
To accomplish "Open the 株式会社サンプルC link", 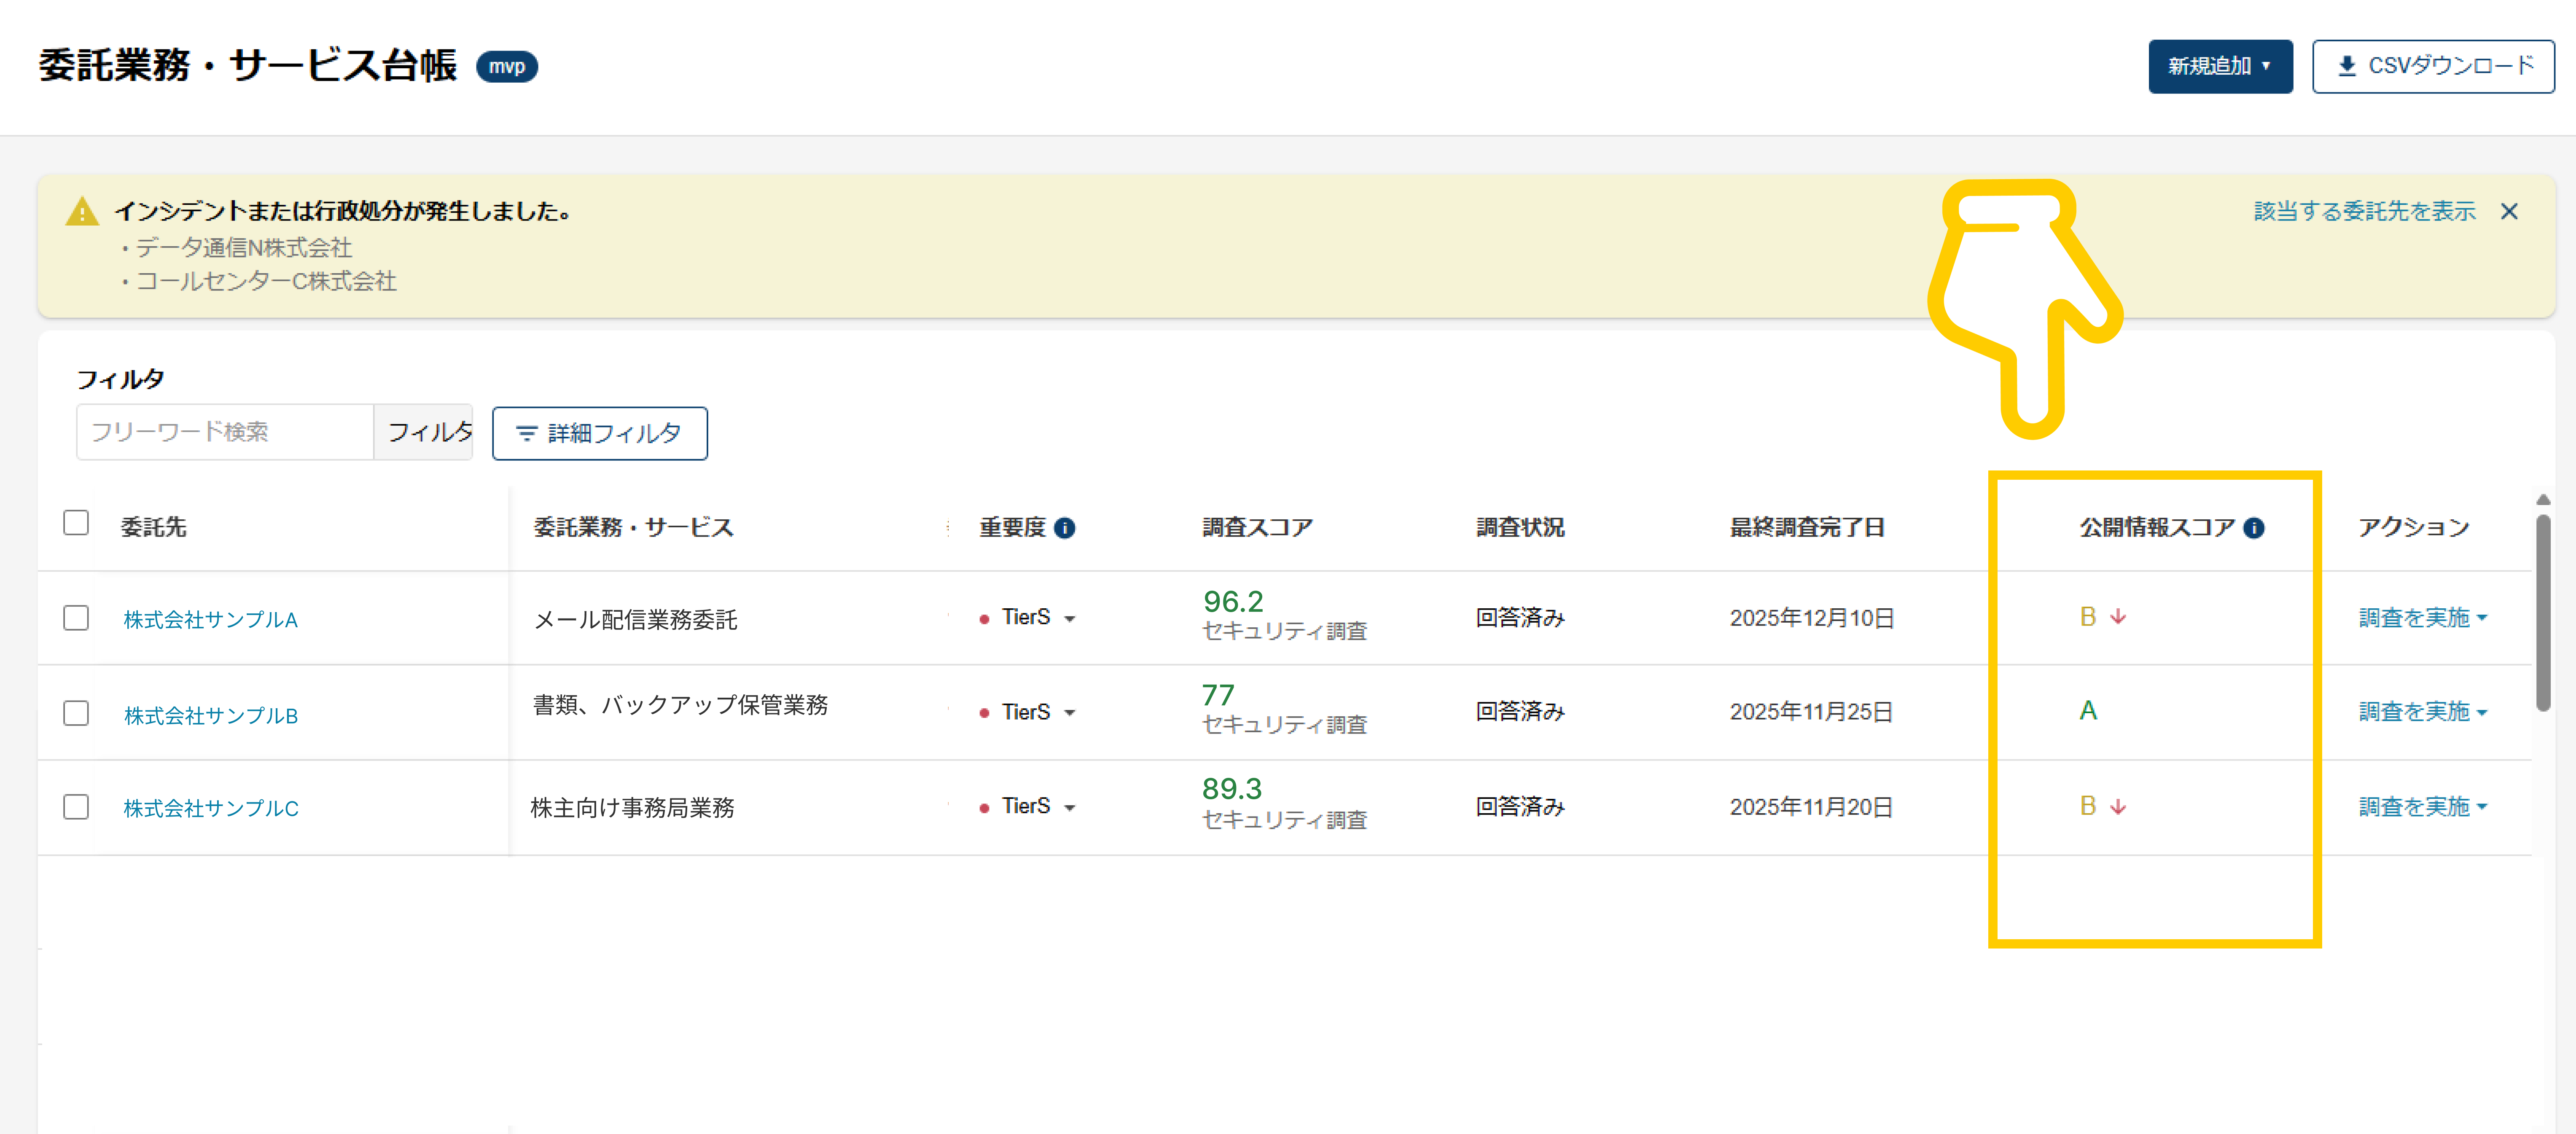I will [211, 808].
